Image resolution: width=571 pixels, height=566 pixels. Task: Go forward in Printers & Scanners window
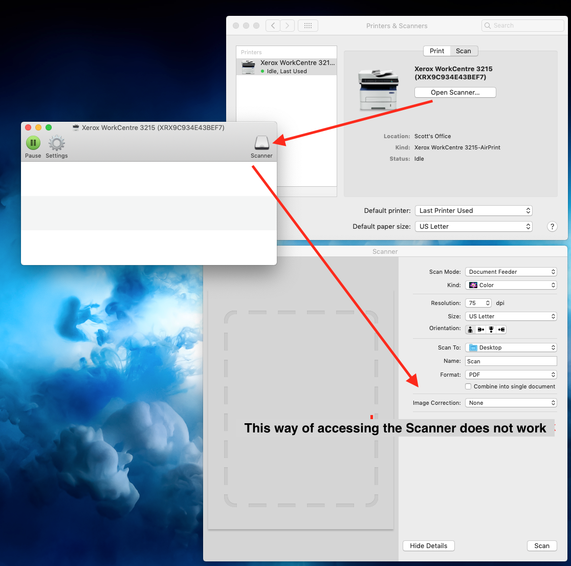(x=288, y=26)
